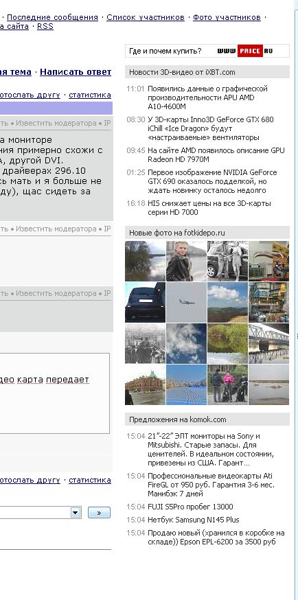Screen dimensions: 298x600
Task: Open NVIDIA GeForce GTX 690 news
Action: pyautogui.click(x=212, y=181)
